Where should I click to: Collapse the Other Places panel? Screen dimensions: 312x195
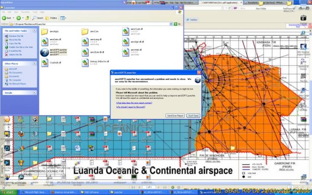tap(34, 63)
